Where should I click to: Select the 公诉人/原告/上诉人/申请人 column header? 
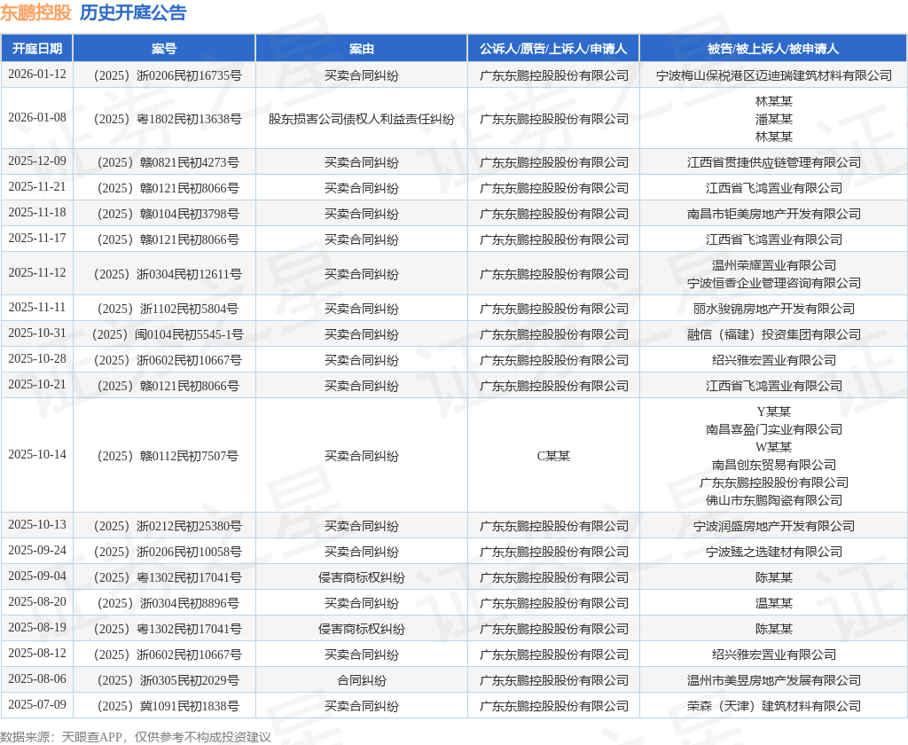pos(553,49)
